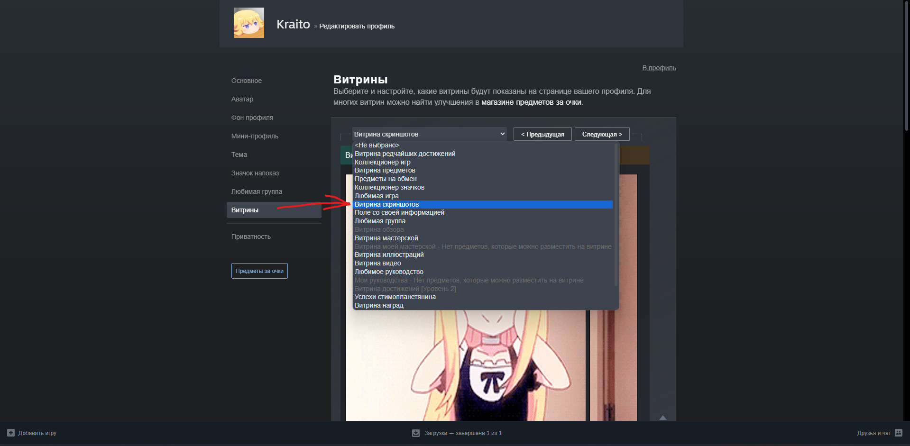
Task: Open the "Основное" settings section
Action: [247, 81]
